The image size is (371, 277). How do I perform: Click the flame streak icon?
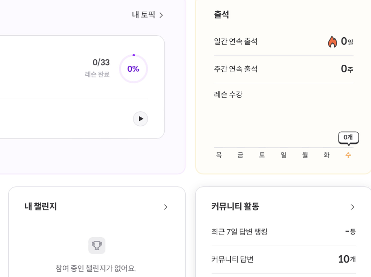[332, 41]
